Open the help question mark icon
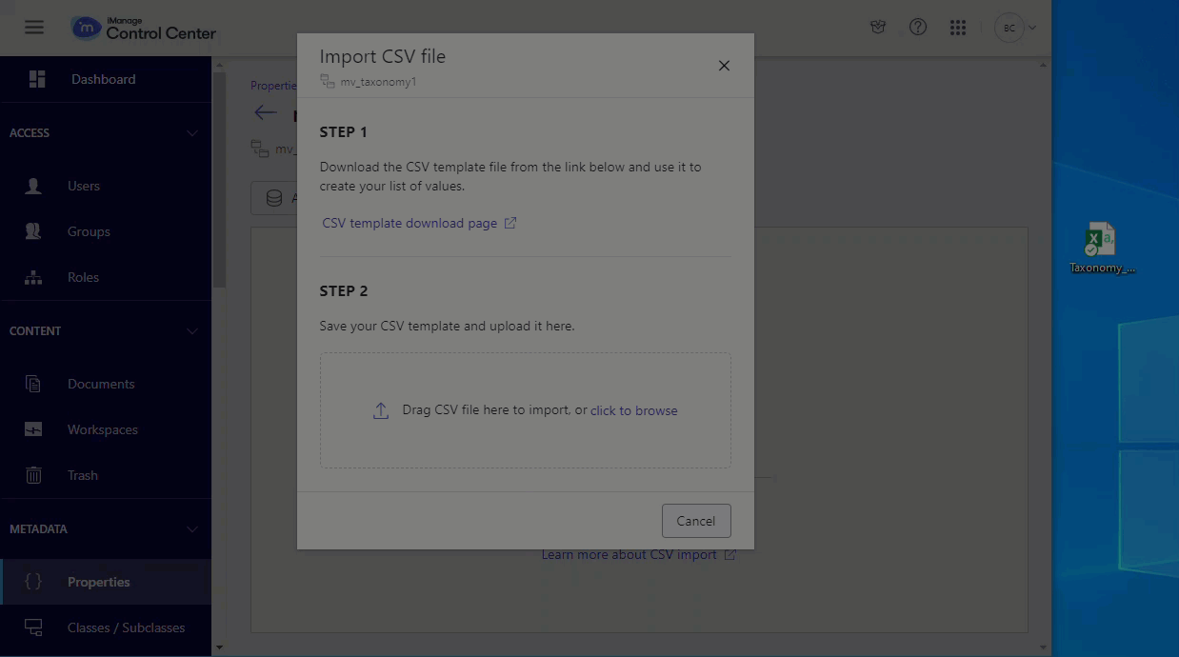 point(918,28)
